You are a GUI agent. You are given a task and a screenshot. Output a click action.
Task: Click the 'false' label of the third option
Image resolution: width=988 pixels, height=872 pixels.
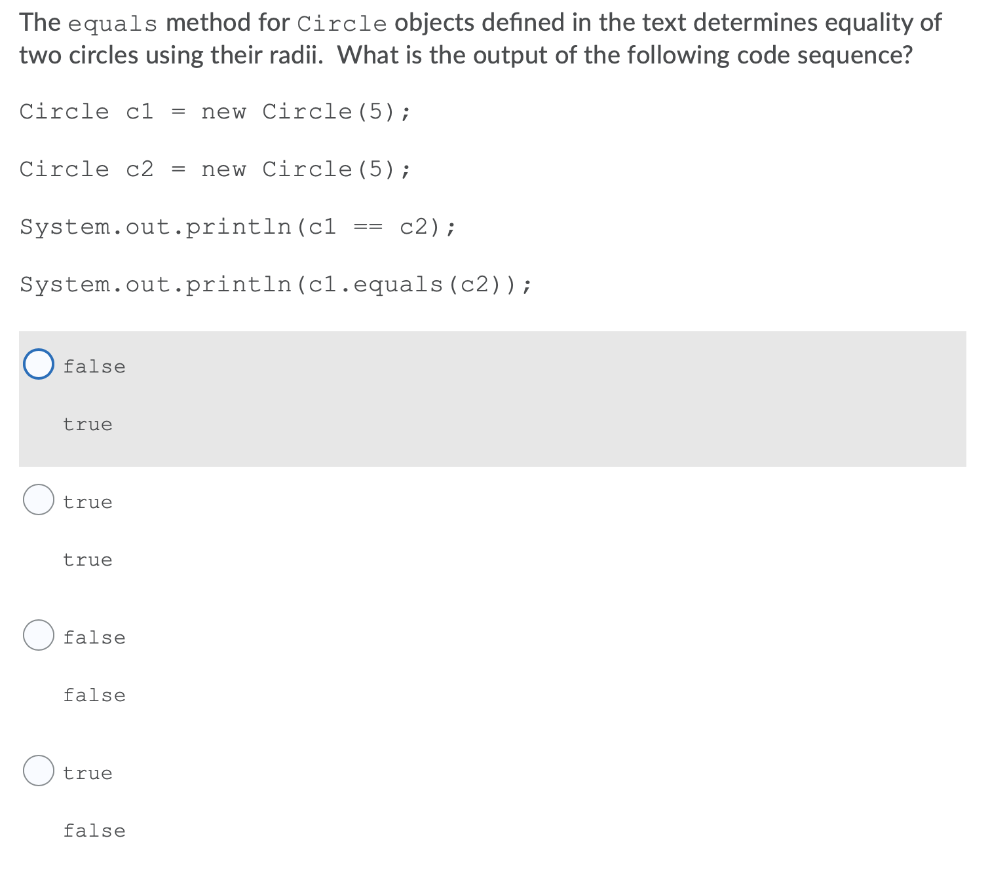(94, 637)
